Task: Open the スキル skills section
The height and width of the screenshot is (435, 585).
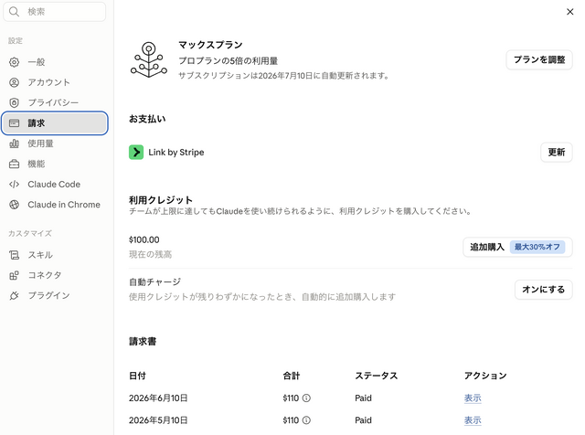Action: pos(55,255)
